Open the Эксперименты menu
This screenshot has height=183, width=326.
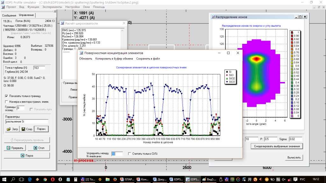click(52, 7)
